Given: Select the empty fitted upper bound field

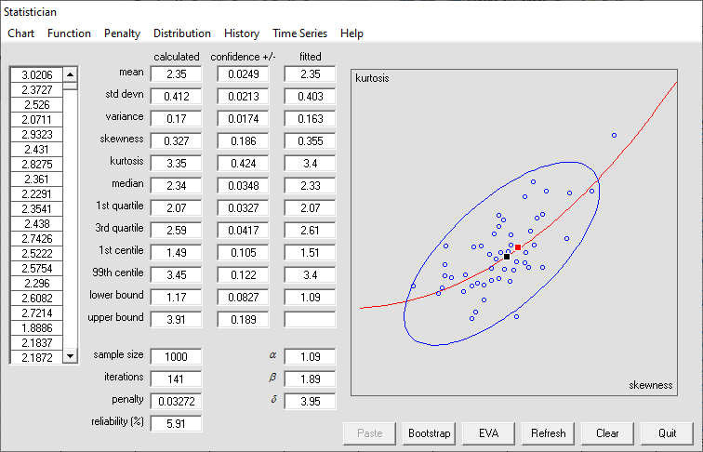Looking at the screenshot, I should (x=310, y=319).
